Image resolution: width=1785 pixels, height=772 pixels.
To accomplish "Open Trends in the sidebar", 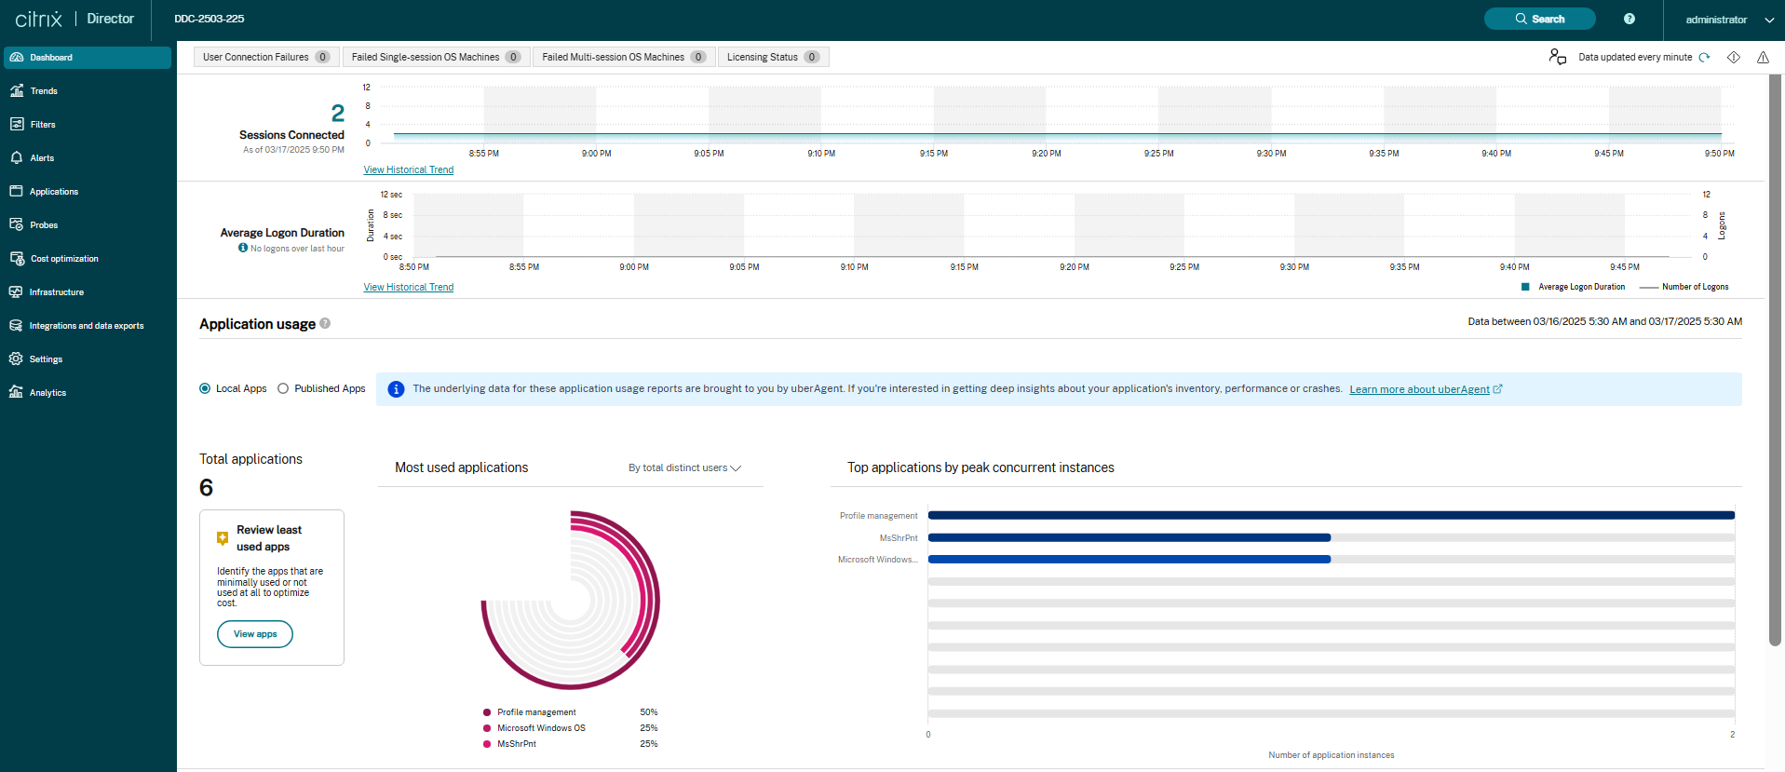I will coord(44,91).
